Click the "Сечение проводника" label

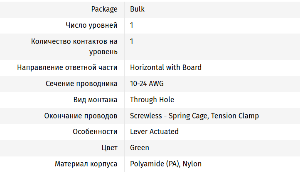pyautogui.click(x=81, y=84)
